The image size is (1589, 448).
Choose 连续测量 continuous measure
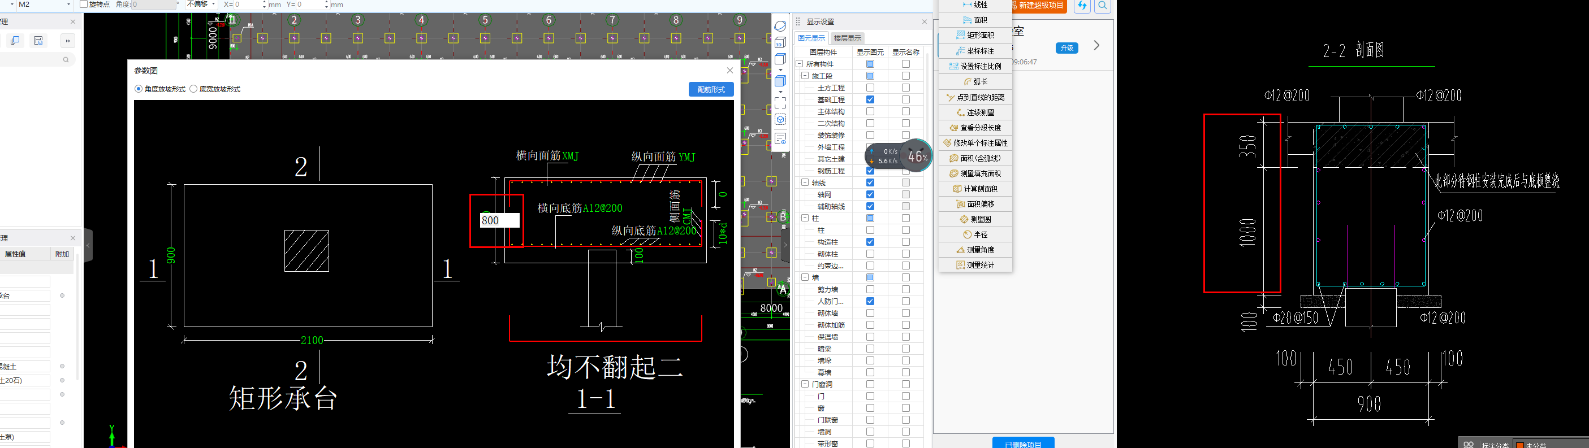(x=975, y=112)
